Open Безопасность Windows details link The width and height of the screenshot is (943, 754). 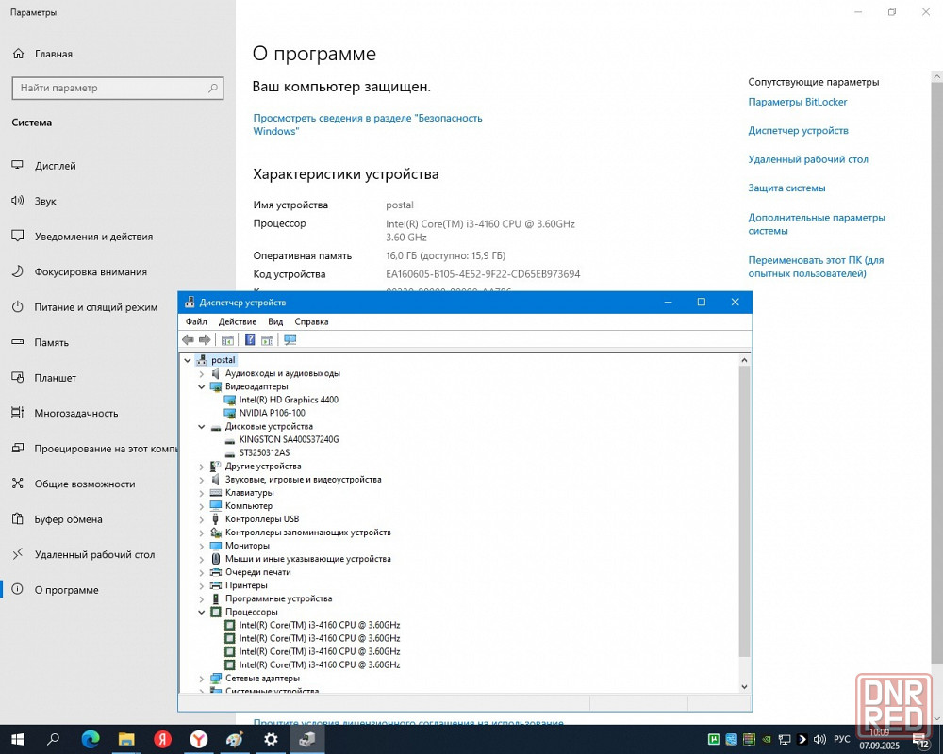point(368,124)
